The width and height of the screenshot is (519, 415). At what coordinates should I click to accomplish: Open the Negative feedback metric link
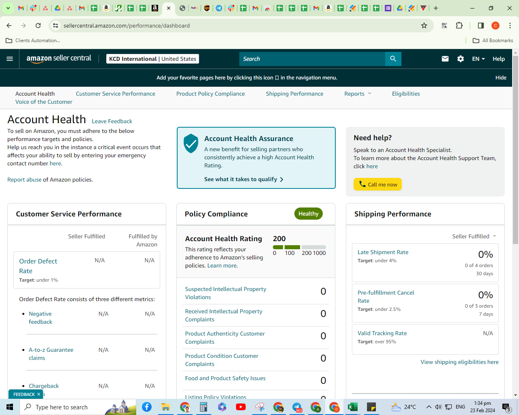click(x=40, y=318)
